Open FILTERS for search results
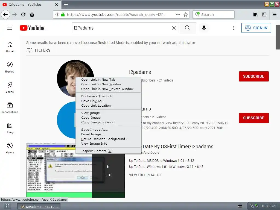 click(x=39, y=50)
